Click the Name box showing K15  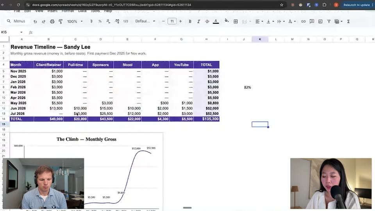(9, 32)
